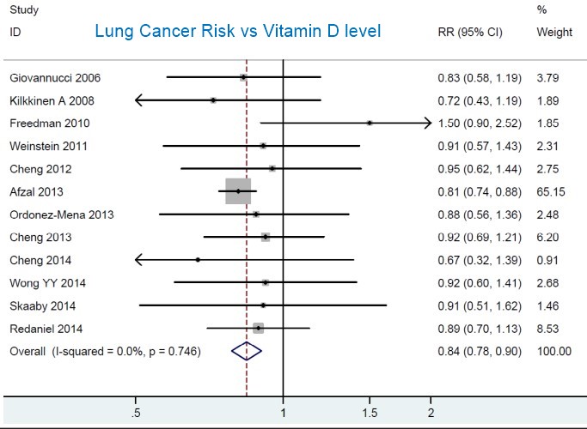The width and height of the screenshot is (587, 429).
Task: Click the blue Overall diamond marker
Action: (246, 350)
